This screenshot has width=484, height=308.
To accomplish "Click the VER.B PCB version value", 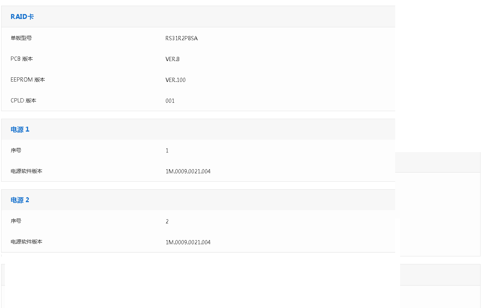I will click(x=172, y=59).
